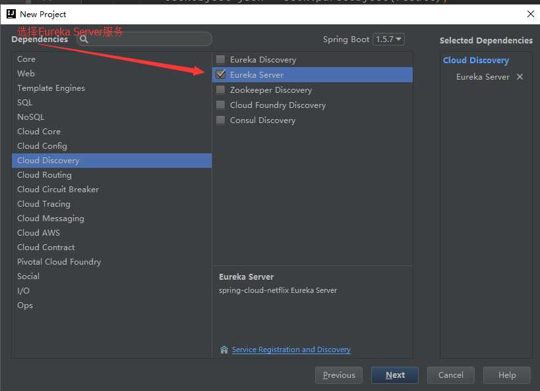
Task: Choose the Cloud AWS category
Action: pyautogui.click(x=111, y=233)
